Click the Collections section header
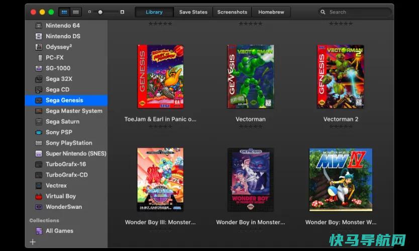 click(44, 220)
